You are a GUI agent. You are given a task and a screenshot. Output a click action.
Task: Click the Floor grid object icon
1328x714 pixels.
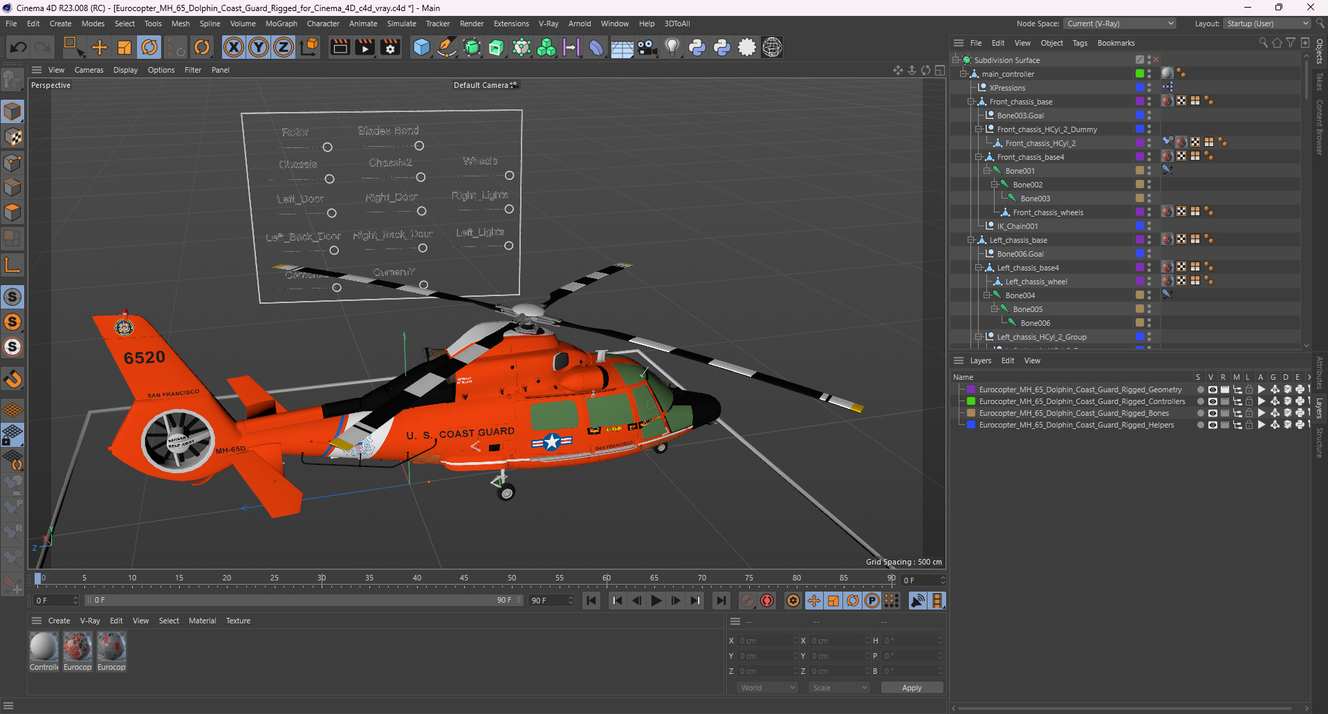click(x=621, y=47)
